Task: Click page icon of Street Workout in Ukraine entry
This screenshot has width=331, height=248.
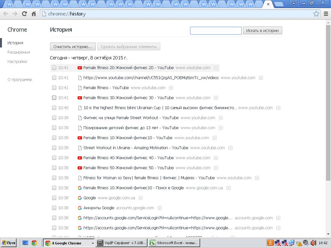Action: click(x=80, y=148)
